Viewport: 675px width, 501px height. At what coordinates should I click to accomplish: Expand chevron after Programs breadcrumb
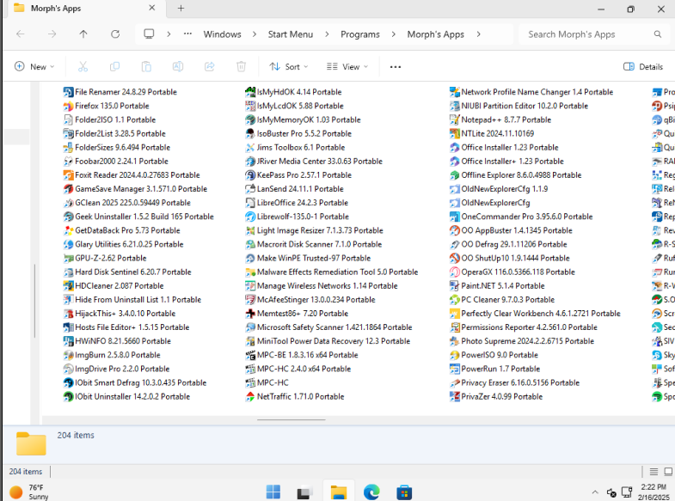394,34
